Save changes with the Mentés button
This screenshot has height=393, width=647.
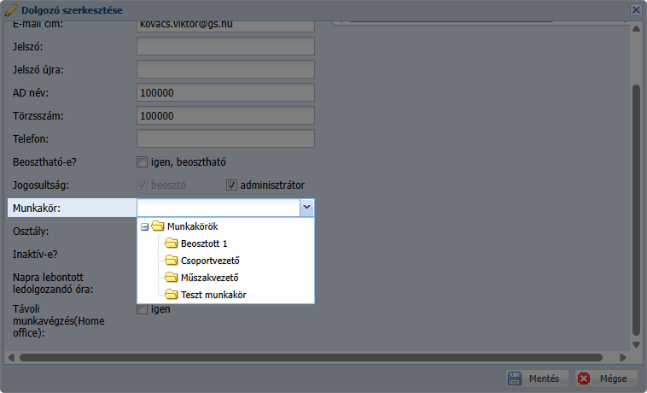click(x=534, y=378)
